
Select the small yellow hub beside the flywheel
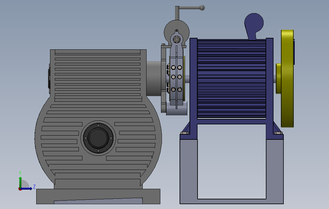278,79
